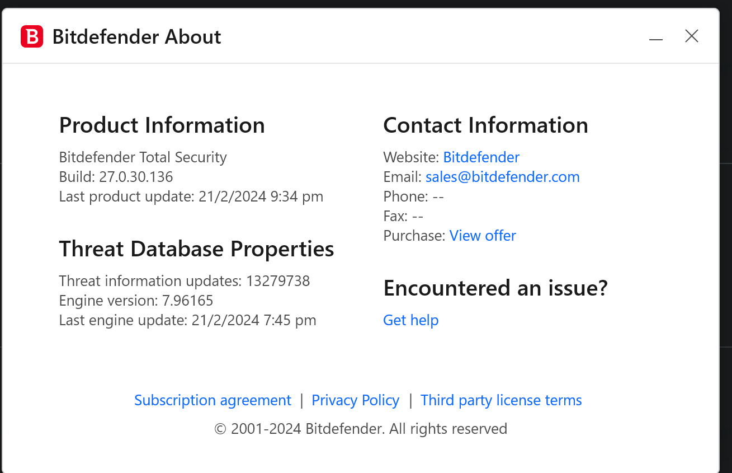This screenshot has height=473, width=732.
Task: Close the Bitdefender About dialog
Action: pyautogui.click(x=692, y=36)
